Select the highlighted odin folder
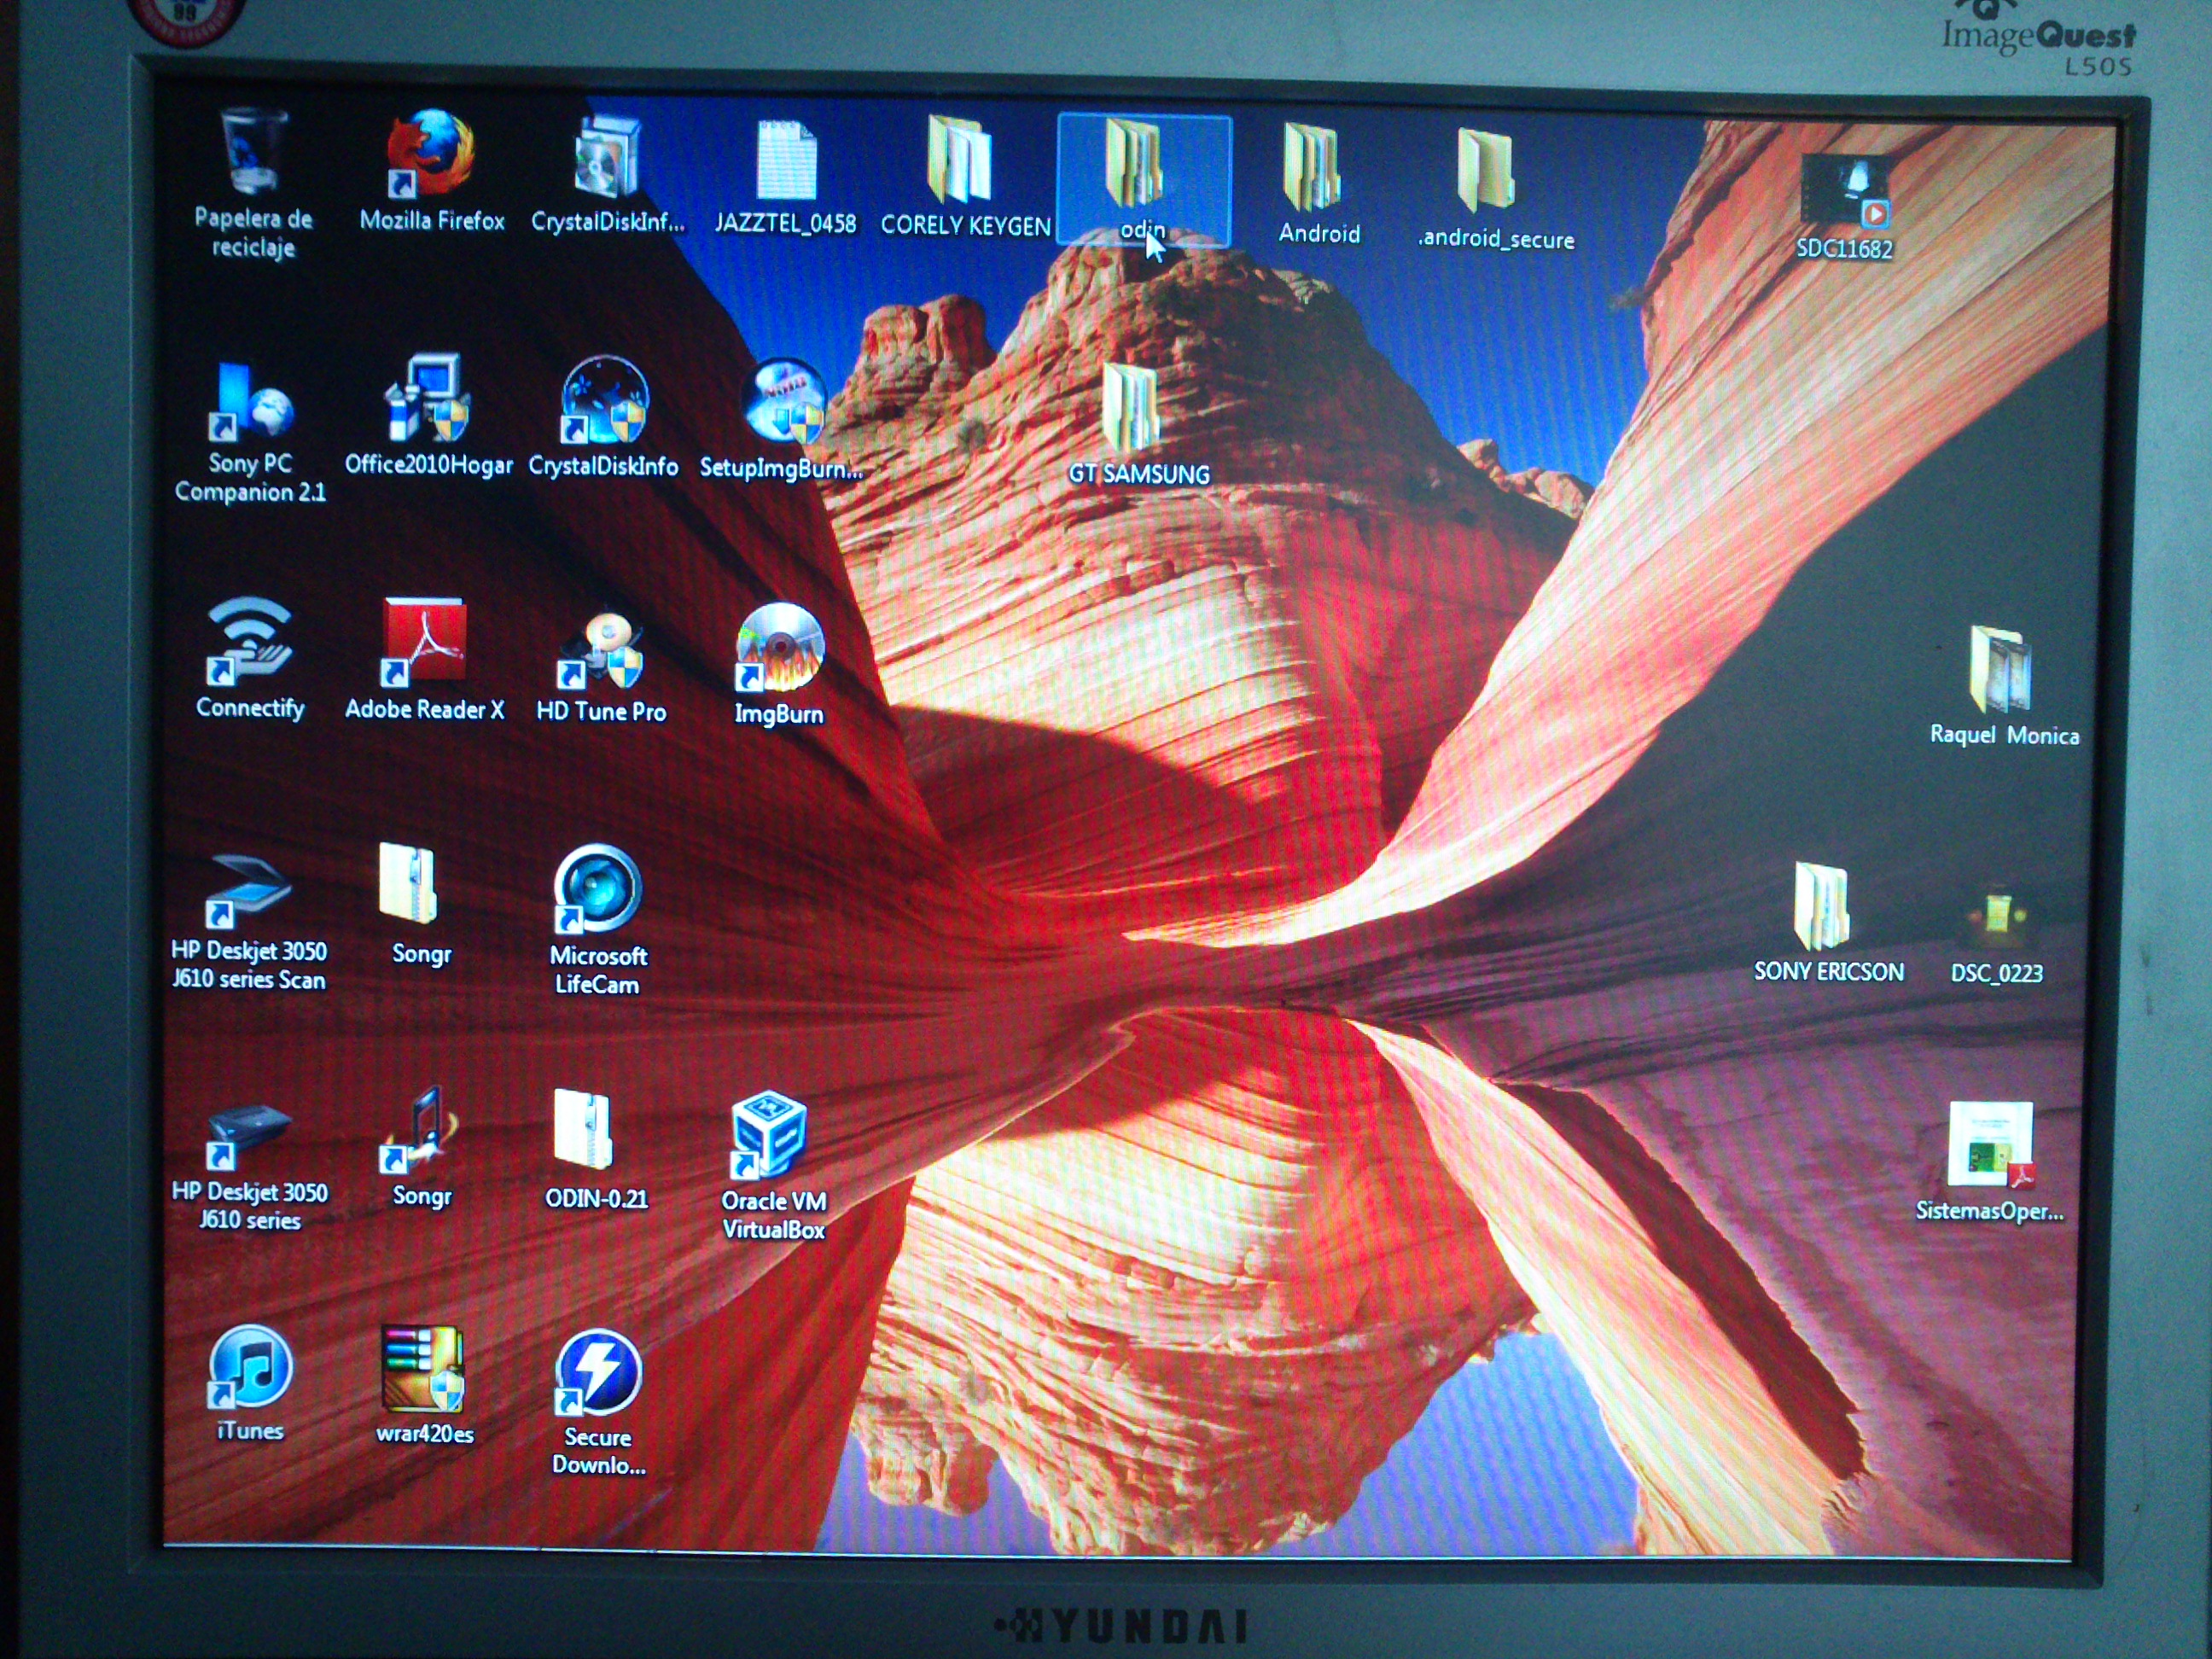Screen dimensions: 2212x1659 (x=1136, y=163)
